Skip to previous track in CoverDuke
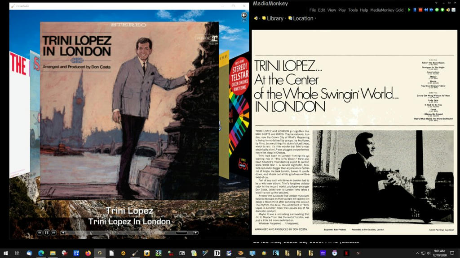 [40, 232]
